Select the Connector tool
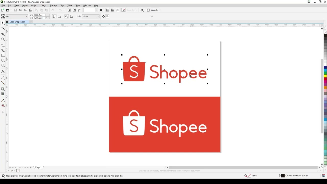Viewport: 327px width, 184px height. [3, 83]
